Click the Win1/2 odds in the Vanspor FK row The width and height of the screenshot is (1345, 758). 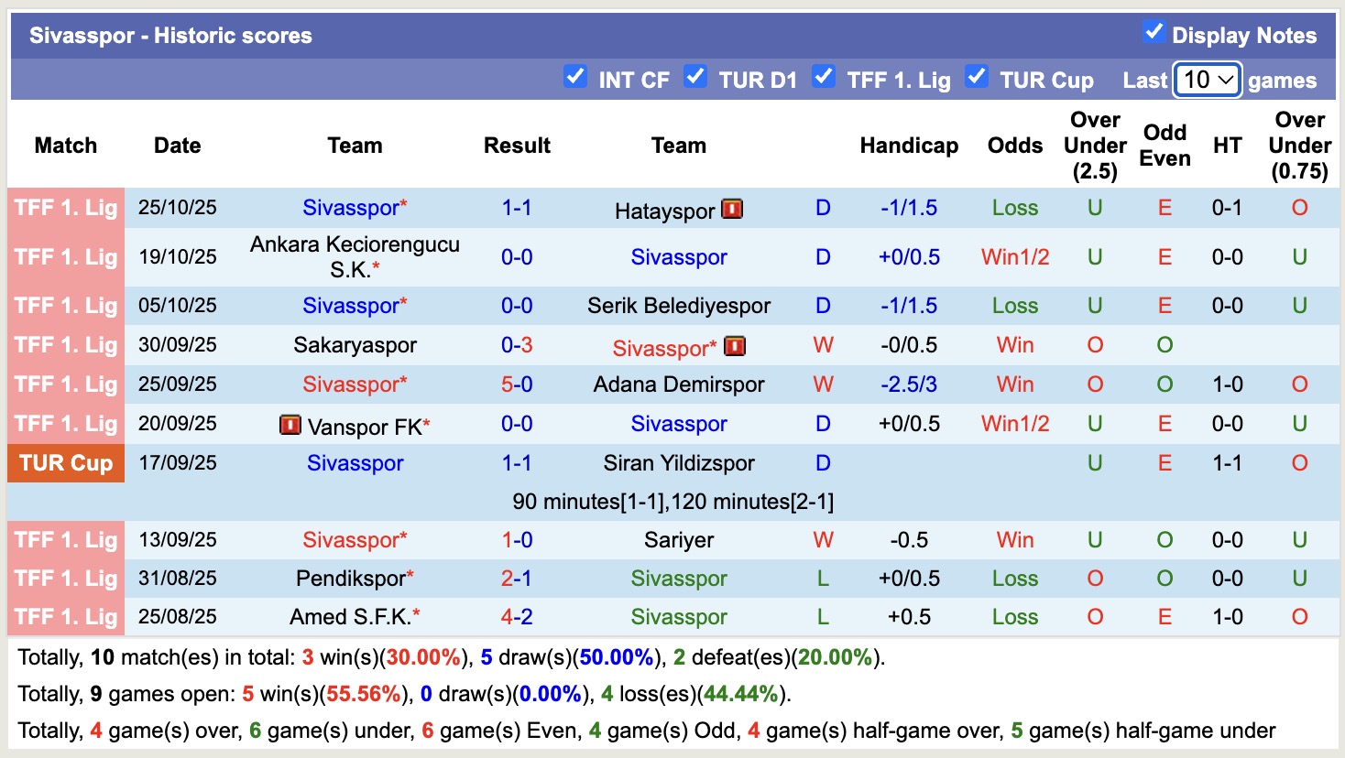1014,424
